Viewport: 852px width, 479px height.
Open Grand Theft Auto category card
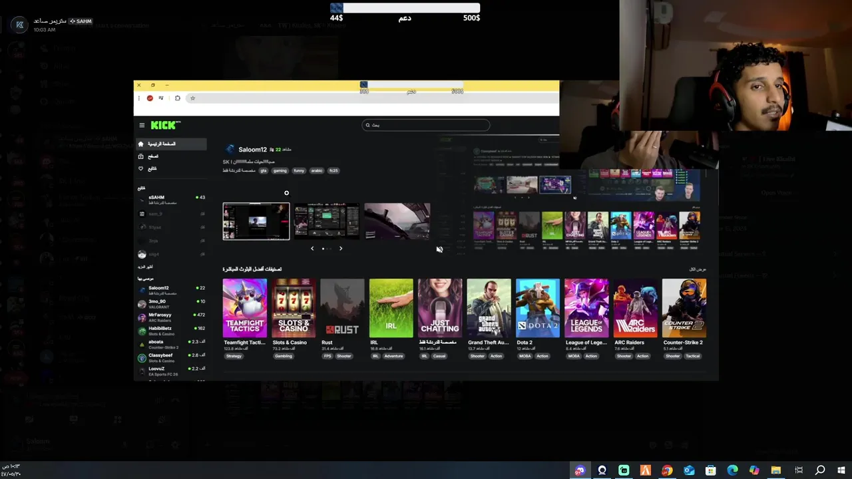pyautogui.click(x=489, y=308)
